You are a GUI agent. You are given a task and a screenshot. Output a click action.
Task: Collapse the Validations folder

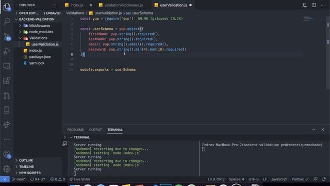click(x=38, y=38)
